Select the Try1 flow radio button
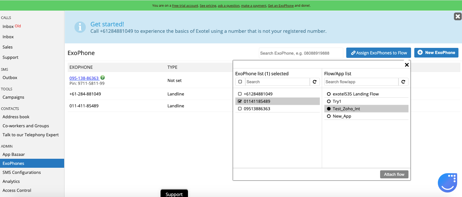Viewport: 462px width, 197px height. [x=329, y=102]
